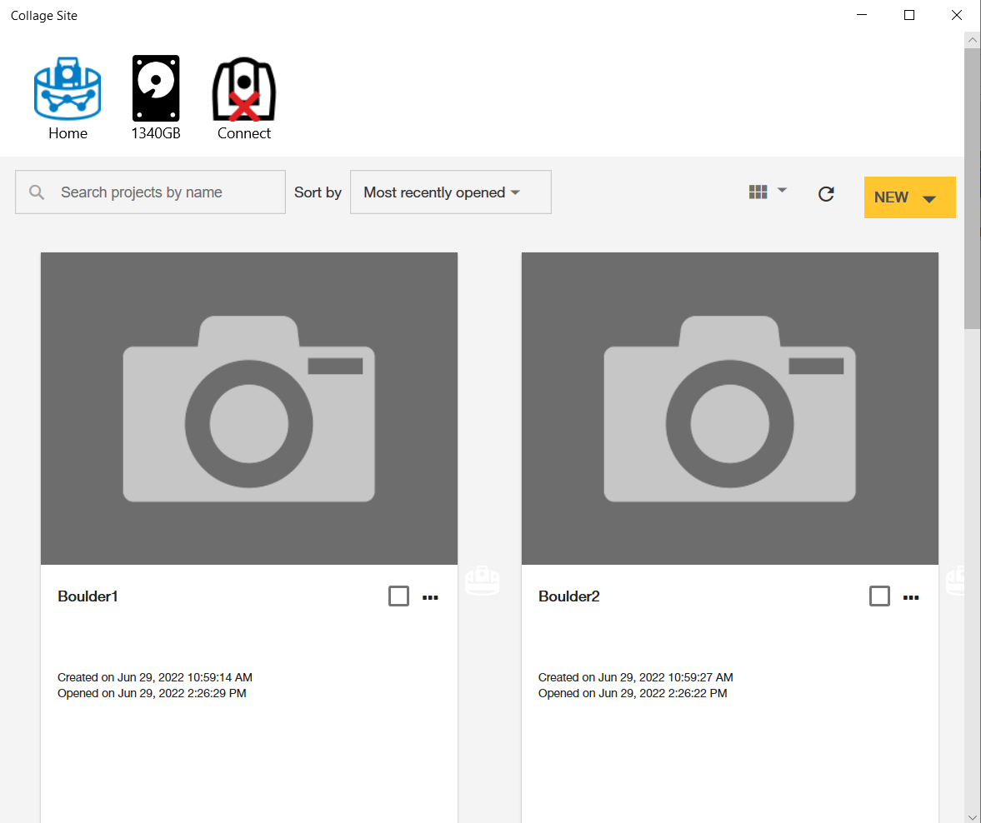Click the Boulder2 camera thumbnail
Image resolution: width=981 pixels, height=823 pixels.
tap(730, 408)
